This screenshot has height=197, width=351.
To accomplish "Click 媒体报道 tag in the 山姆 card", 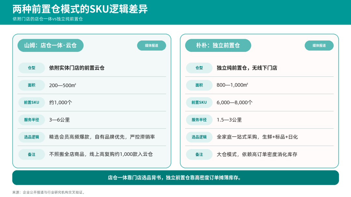I will [151, 45].
